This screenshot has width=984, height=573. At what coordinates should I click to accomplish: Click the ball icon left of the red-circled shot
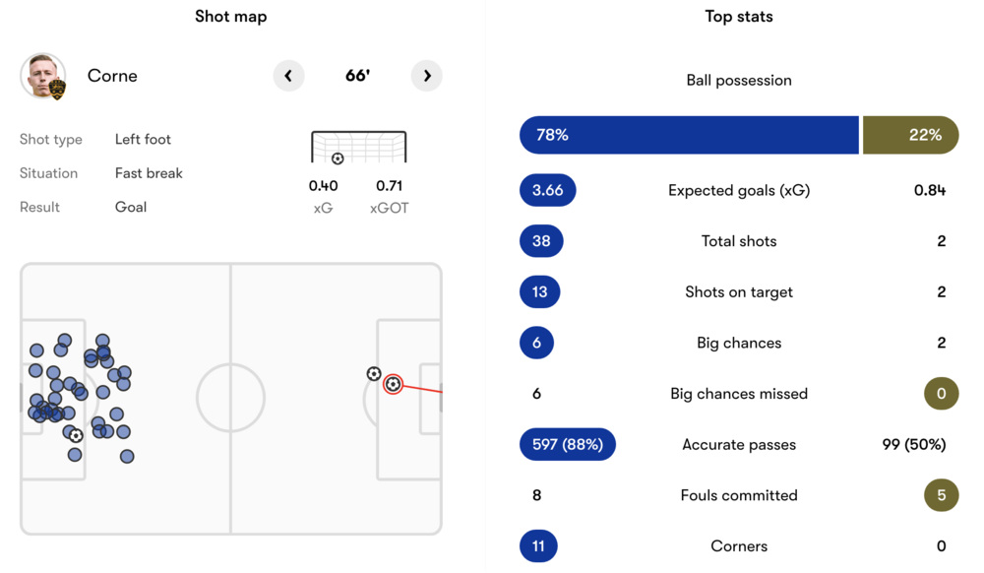pyautogui.click(x=374, y=374)
